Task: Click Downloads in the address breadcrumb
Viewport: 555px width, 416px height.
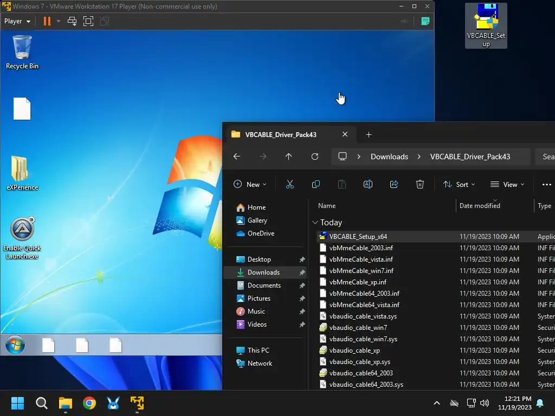Action: coord(389,157)
